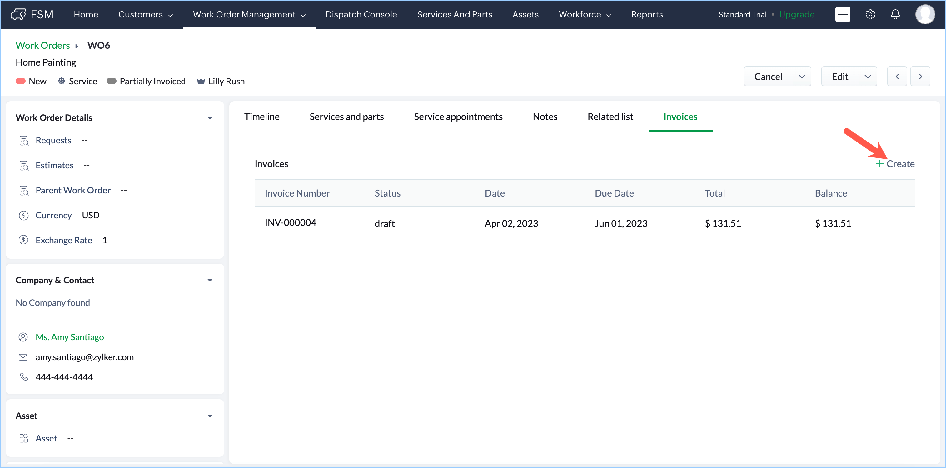The width and height of the screenshot is (946, 468).
Task: Go to the next work order arrow
Action: click(x=920, y=77)
